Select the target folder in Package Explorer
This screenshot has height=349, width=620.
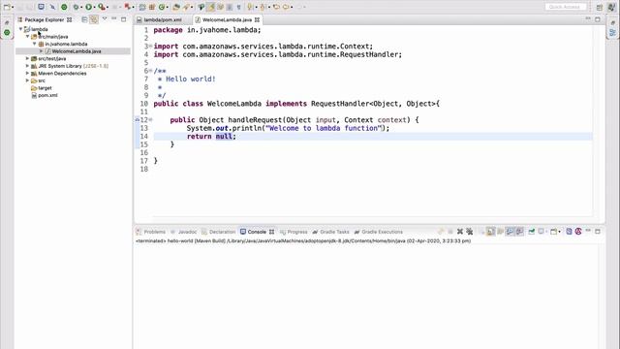(45, 88)
